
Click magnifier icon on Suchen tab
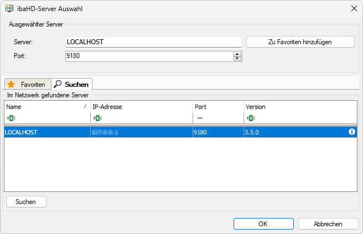click(58, 84)
